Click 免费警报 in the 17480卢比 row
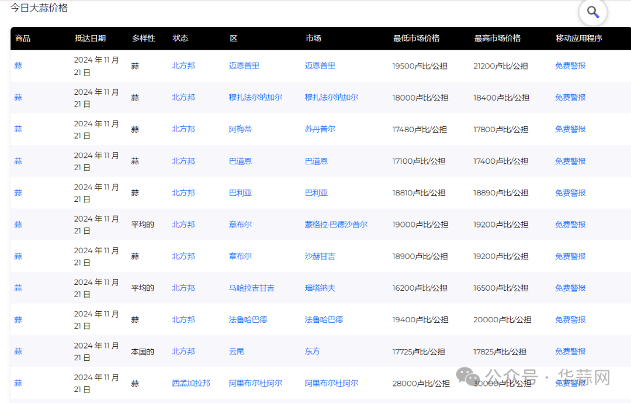 [x=570, y=129]
